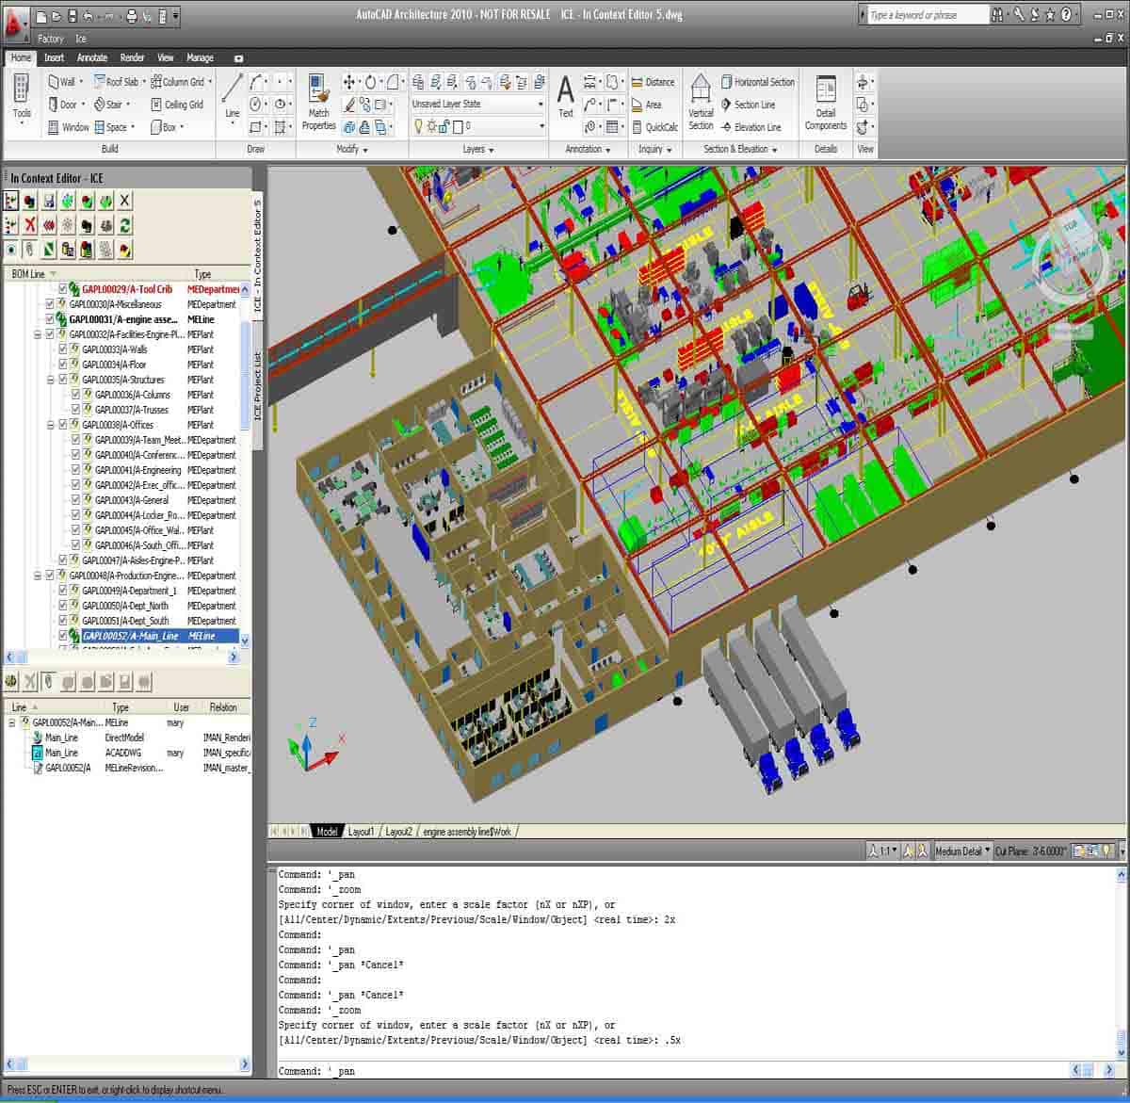The width and height of the screenshot is (1130, 1103).
Task: Activate the Line draw tool
Action: coord(233,96)
